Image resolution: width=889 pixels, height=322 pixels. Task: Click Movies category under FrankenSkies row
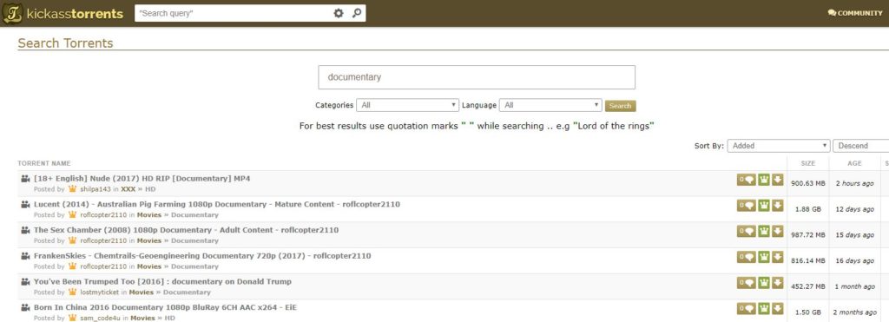click(149, 266)
